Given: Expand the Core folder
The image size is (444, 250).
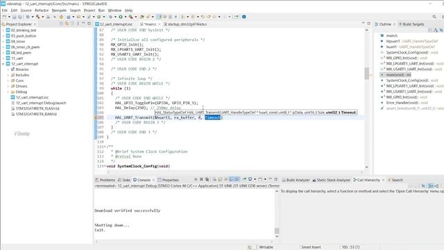Looking at the screenshot, I should click(8, 81).
